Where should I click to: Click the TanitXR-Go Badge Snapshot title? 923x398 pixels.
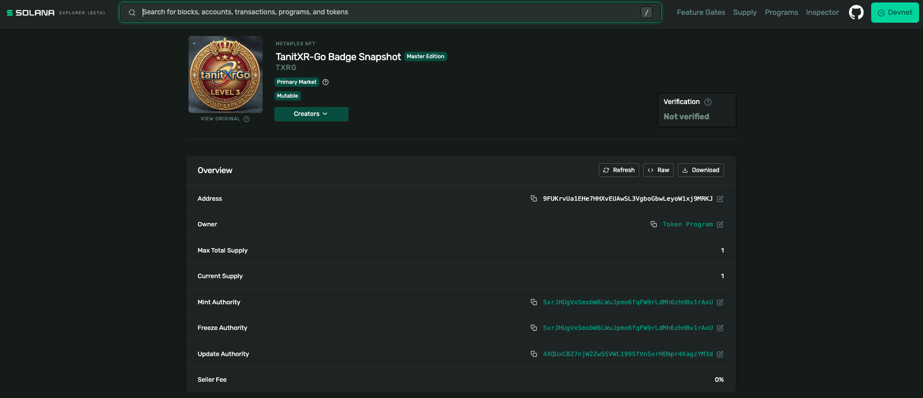pos(338,57)
